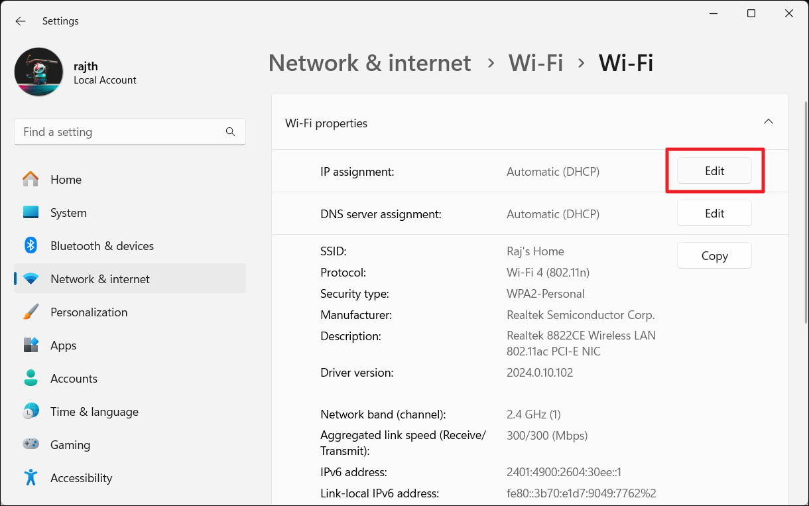
Task: Click the search magnifier icon
Action: tap(230, 132)
